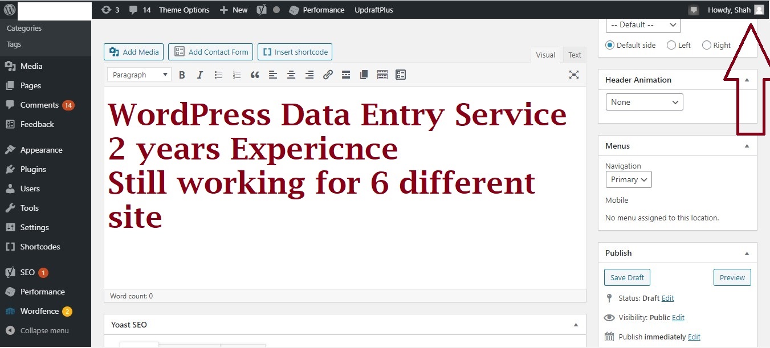Open Header Animation None dropdown
The height and width of the screenshot is (348, 770).
point(644,102)
